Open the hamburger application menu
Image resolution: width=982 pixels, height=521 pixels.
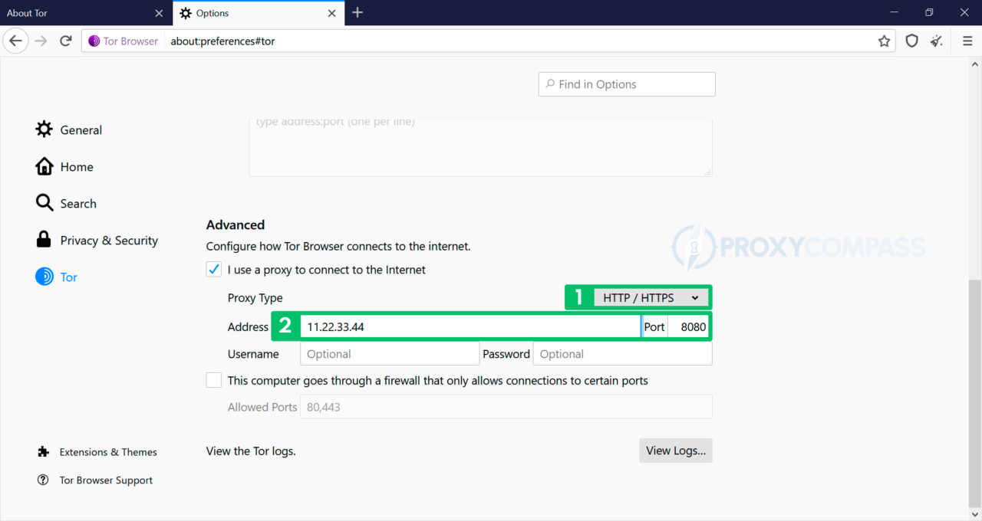tap(967, 41)
